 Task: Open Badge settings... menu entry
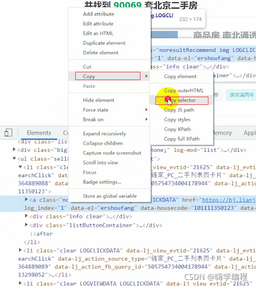click(102, 182)
